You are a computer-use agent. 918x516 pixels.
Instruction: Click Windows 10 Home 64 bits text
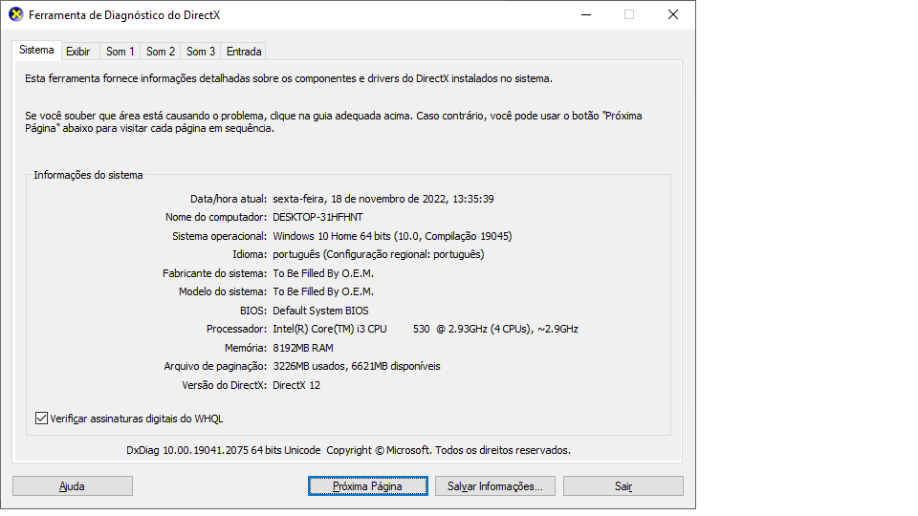click(392, 236)
